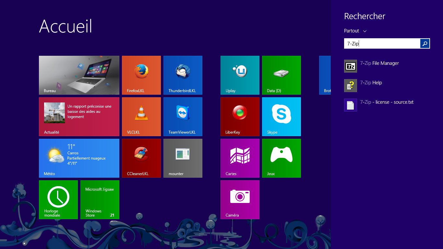This screenshot has height=249, width=443.
Task: Launch the VLCLKL tile
Action: pyautogui.click(x=141, y=117)
